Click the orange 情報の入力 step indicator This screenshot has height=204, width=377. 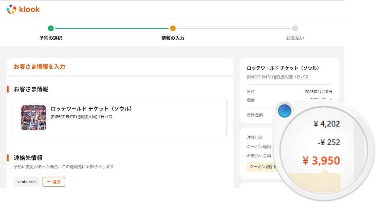[173, 28]
